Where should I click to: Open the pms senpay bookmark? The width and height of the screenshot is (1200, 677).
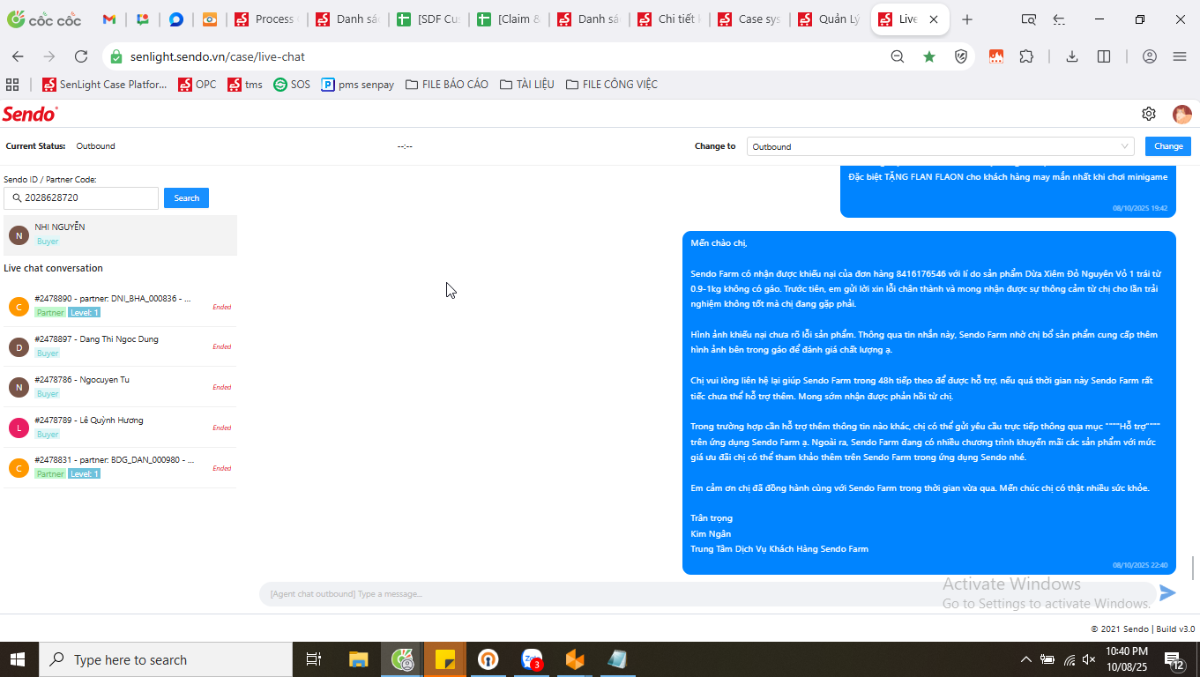(357, 85)
